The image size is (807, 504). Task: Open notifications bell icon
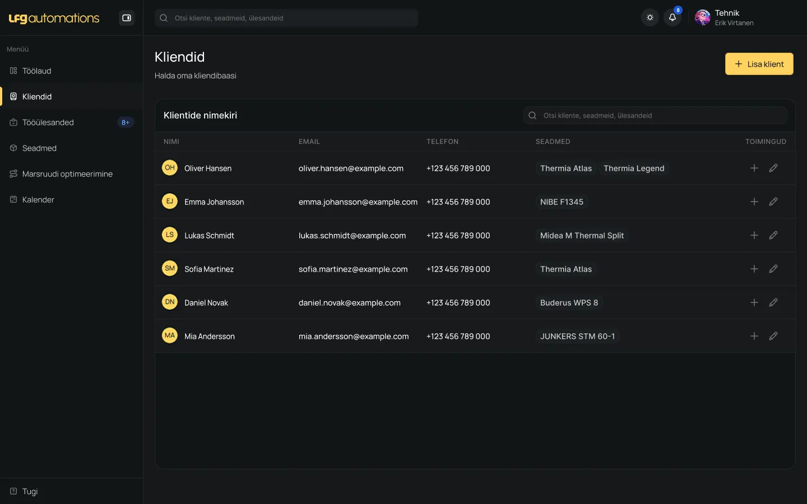click(672, 18)
